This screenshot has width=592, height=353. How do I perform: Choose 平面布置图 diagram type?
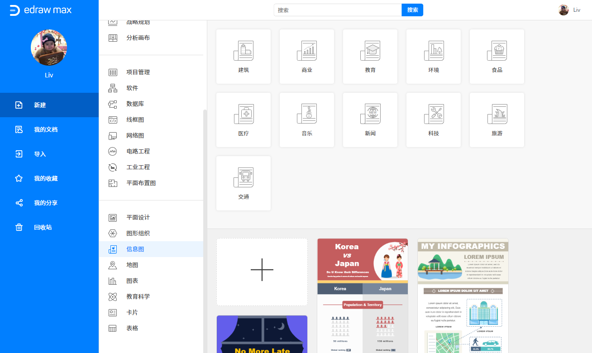tap(141, 183)
